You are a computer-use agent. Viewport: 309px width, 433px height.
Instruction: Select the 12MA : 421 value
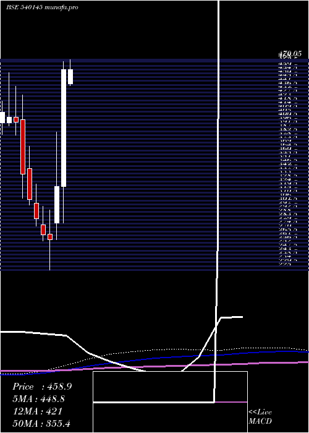38,411
